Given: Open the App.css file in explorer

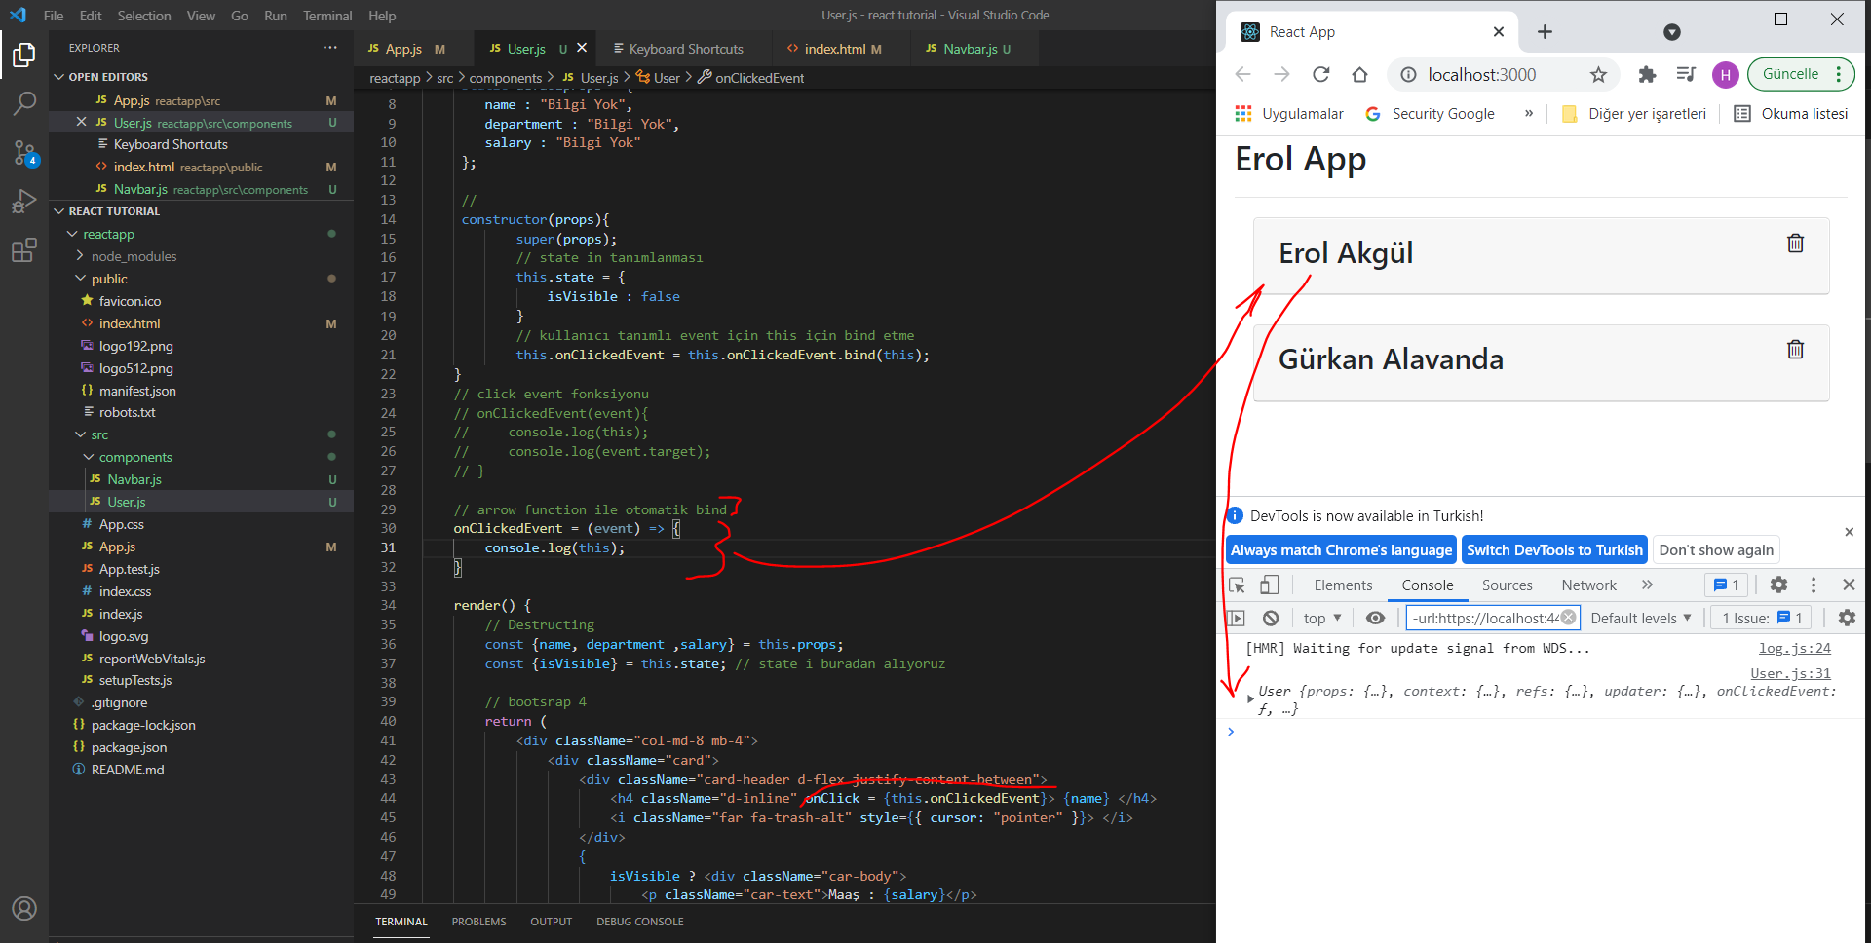Looking at the screenshot, I should [122, 524].
